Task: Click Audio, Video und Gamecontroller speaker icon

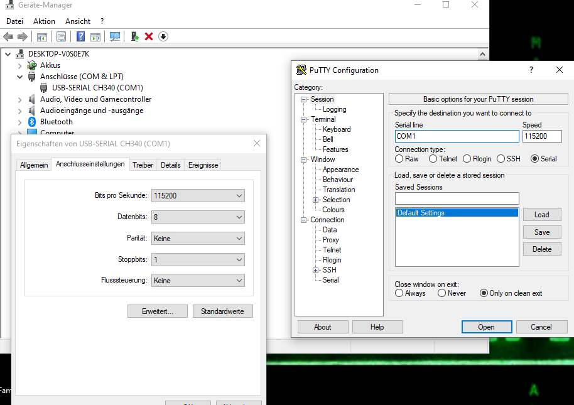Action: click(32, 99)
